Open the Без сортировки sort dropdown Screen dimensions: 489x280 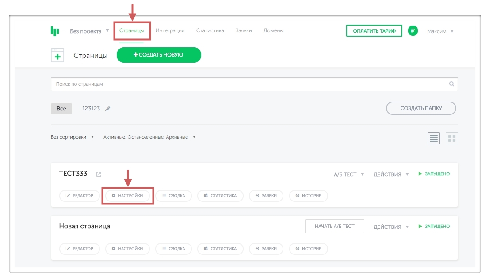73,137
